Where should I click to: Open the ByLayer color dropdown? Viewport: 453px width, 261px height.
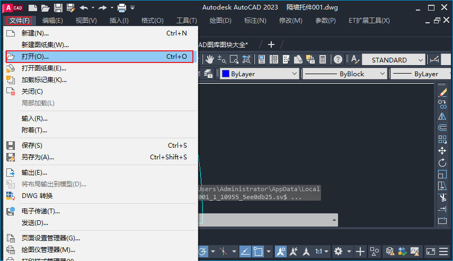click(x=260, y=74)
